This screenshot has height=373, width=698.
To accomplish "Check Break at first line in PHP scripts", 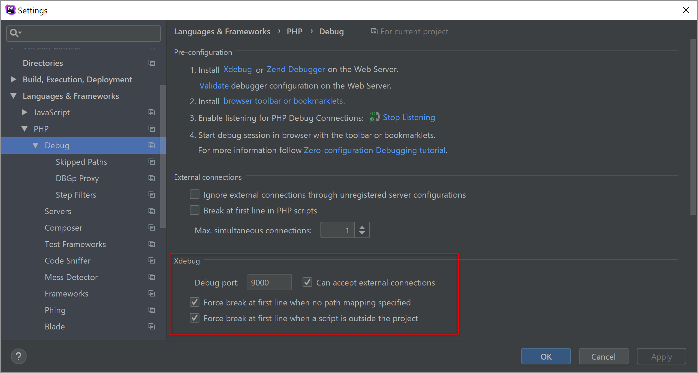I will (x=195, y=210).
